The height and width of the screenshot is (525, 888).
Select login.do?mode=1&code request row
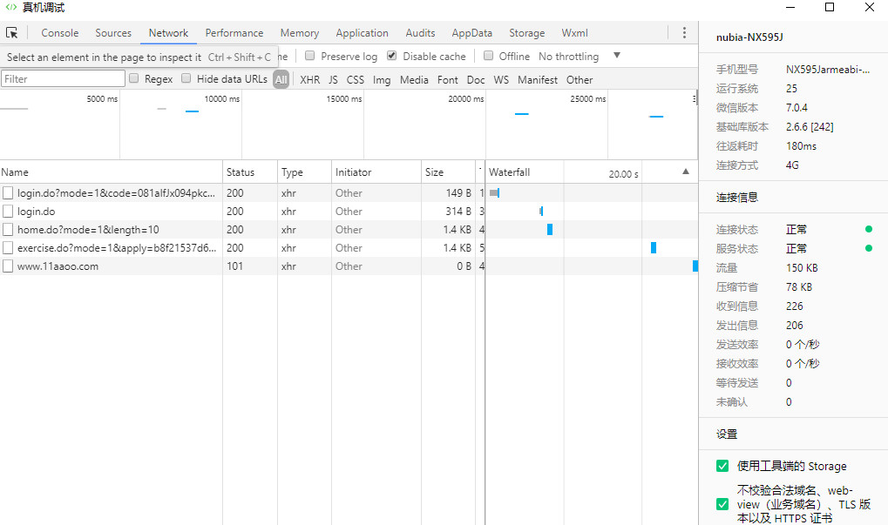[349, 193]
